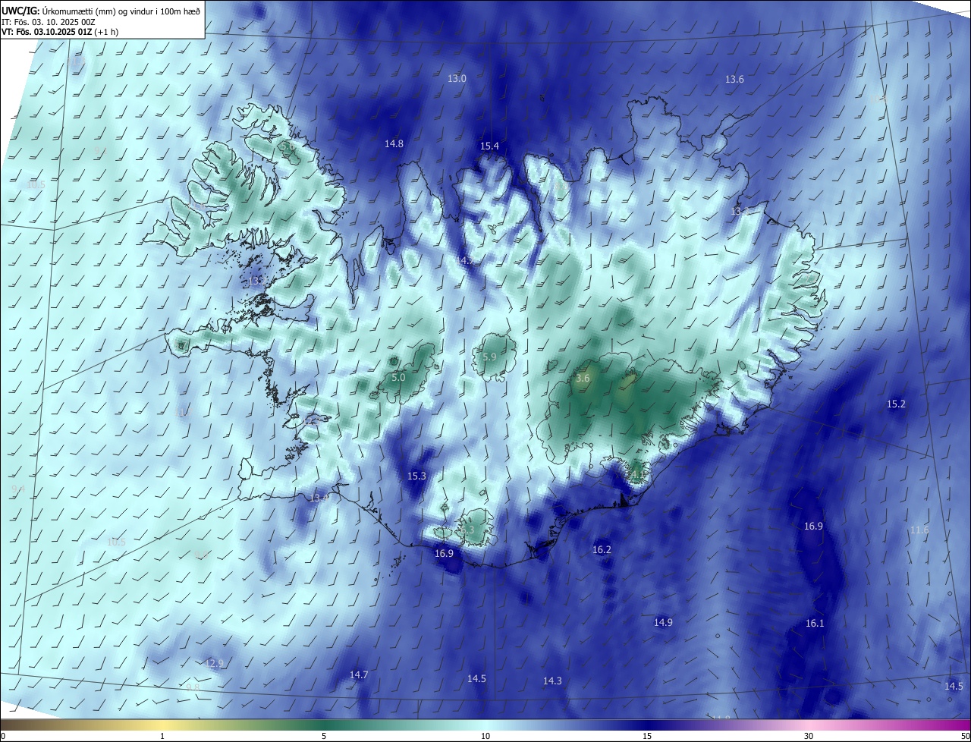Click the 15.4 value label
This screenshot has width=971, height=742.
[x=490, y=146]
